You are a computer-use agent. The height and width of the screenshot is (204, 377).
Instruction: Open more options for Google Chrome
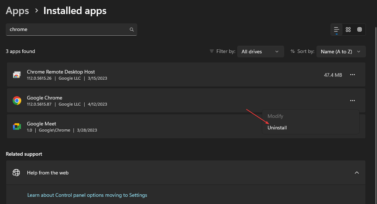352,101
